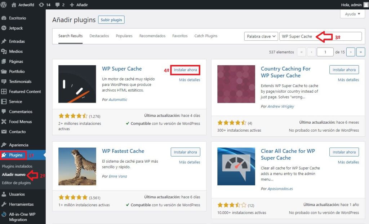This screenshot has height=224, width=369.
Task: Click the plugin search field with WP Super Cache
Action: (x=320, y=36)
